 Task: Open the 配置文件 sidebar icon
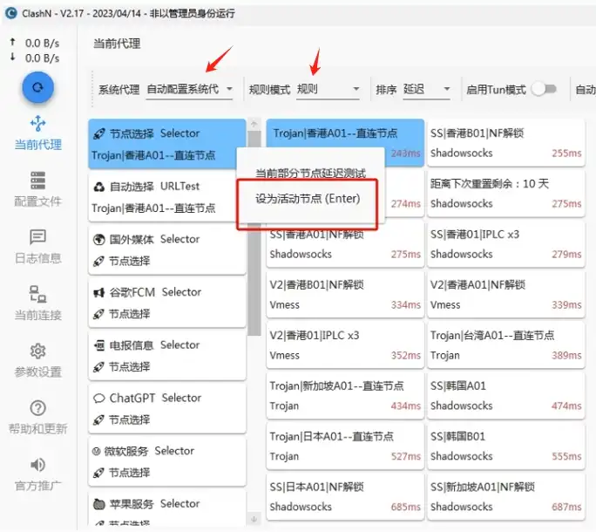click(38, 181)
